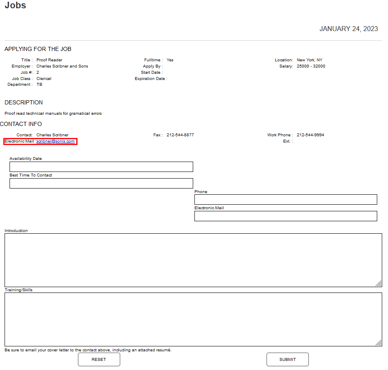Click the Best Time To Contact field
This screenshot has width=388, height=370.
101,183
